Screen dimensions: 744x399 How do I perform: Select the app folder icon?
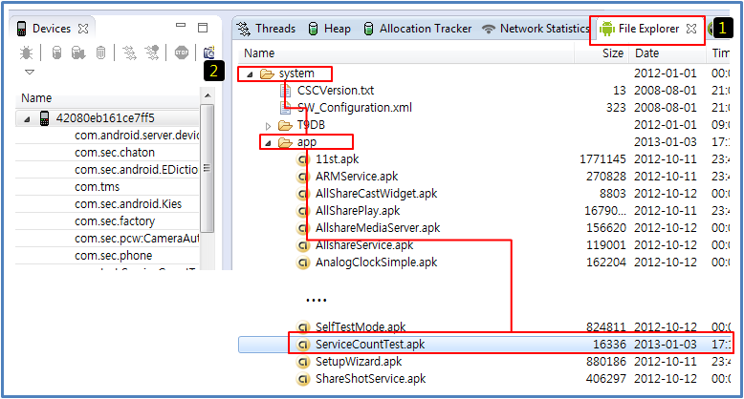pyautogui.click(x=285, y=142)
